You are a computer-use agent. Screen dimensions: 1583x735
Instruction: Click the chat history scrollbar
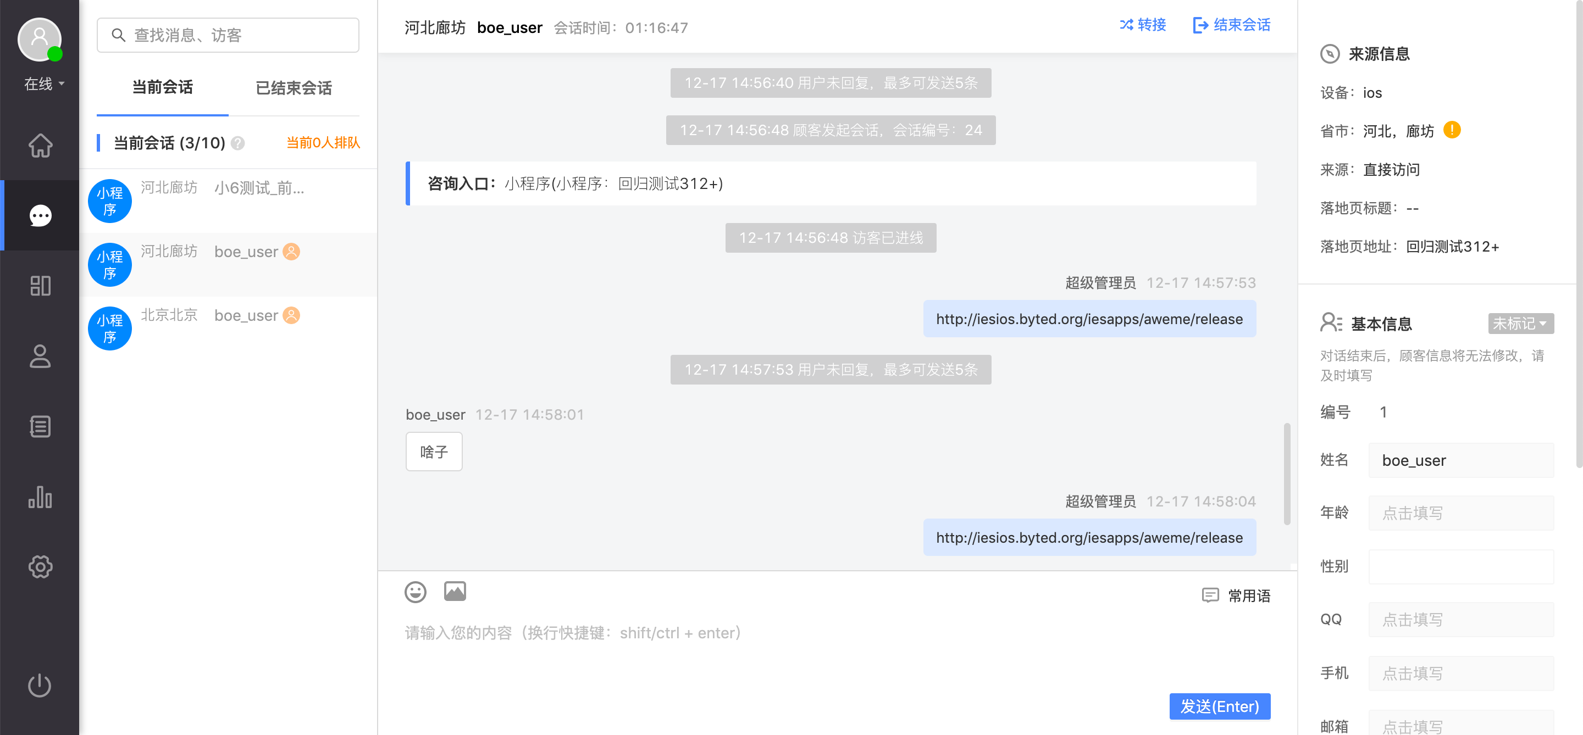pyautogui.click(x=1287, y=474)
